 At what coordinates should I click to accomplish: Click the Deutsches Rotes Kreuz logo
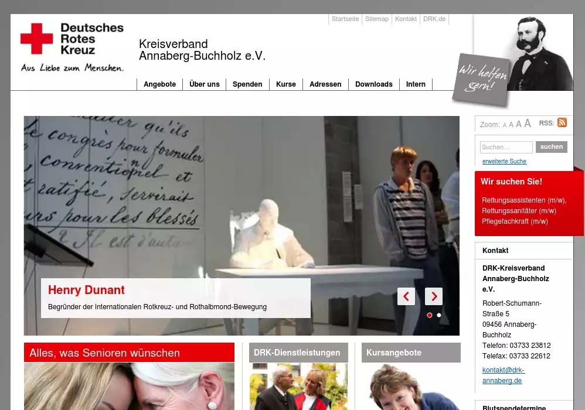pos(72,47)
